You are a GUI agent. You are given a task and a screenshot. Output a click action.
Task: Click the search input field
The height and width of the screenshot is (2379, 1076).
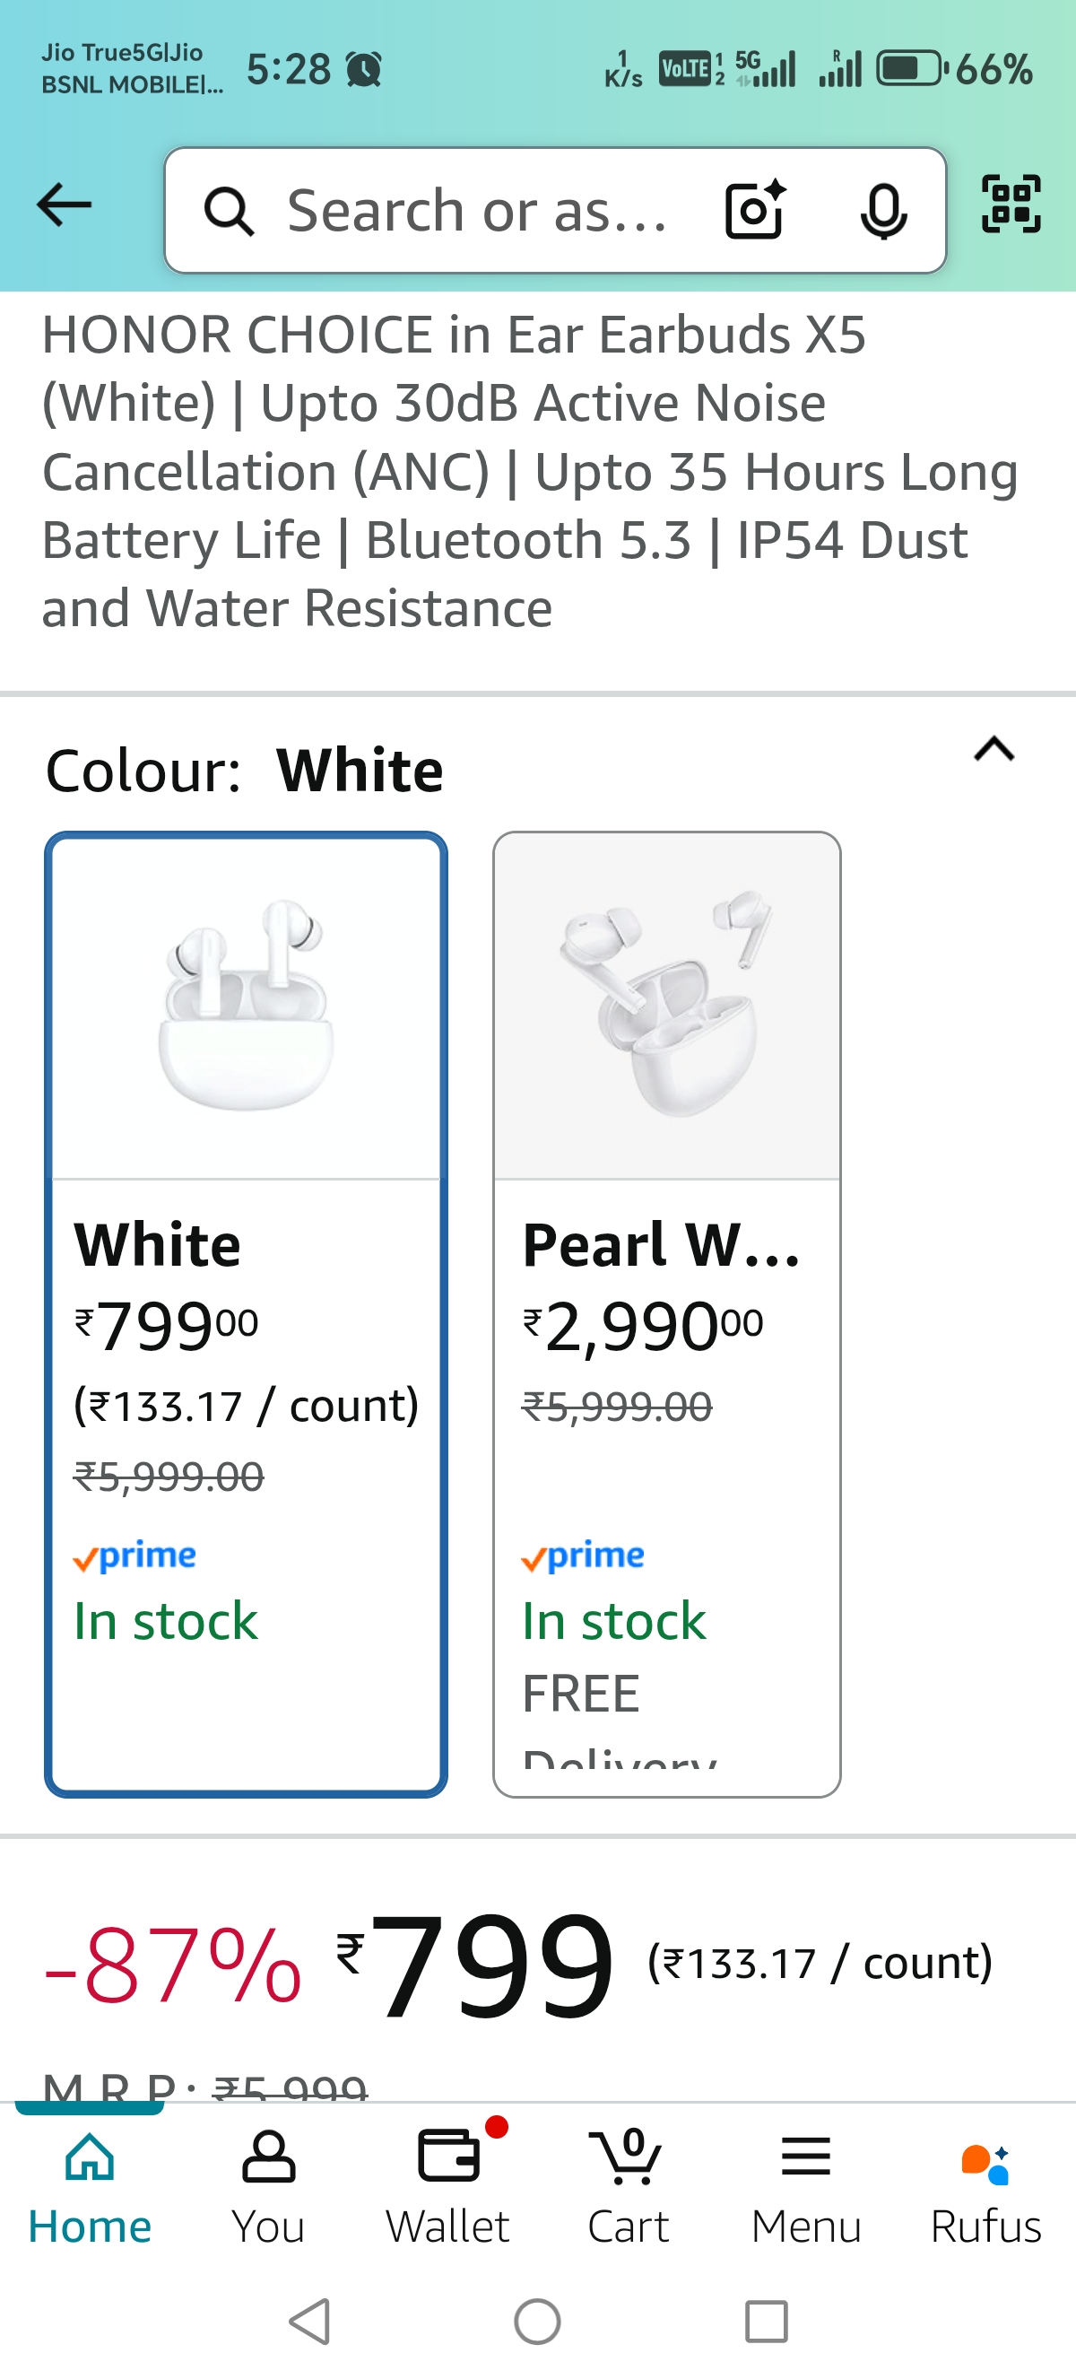pos(475,211)
